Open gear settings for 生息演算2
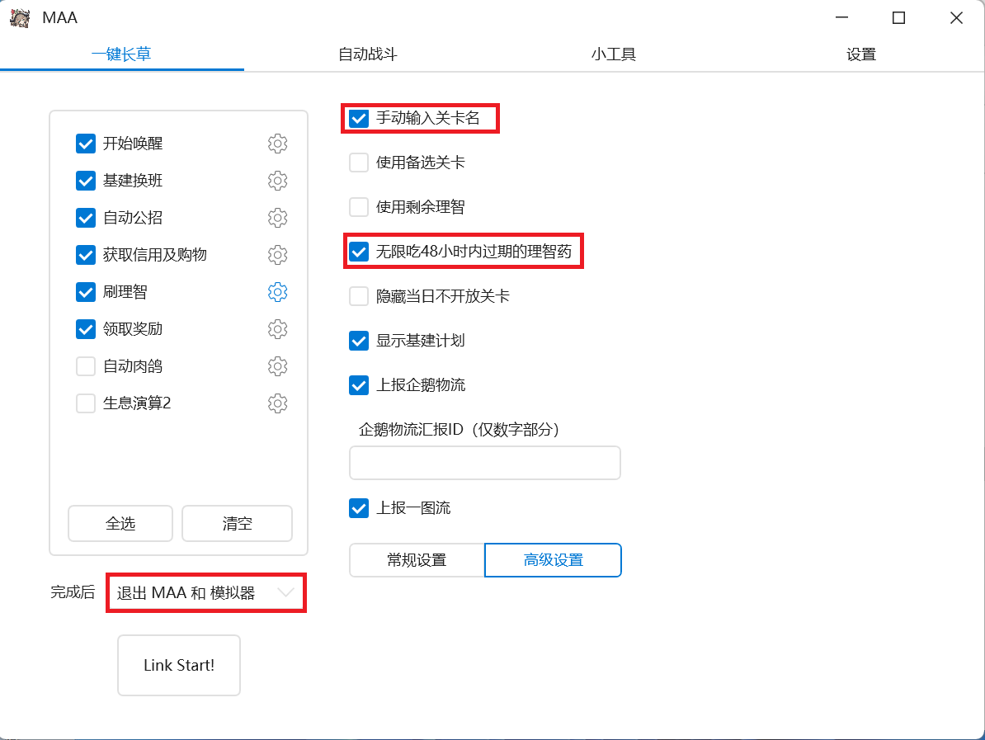Screen dimensions: 985x740 (277, 403)
